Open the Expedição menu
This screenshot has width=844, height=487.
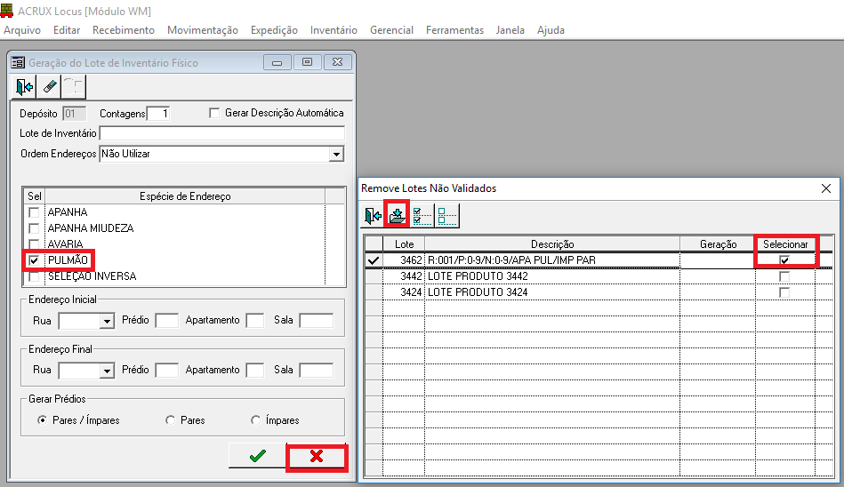point(274,30)
